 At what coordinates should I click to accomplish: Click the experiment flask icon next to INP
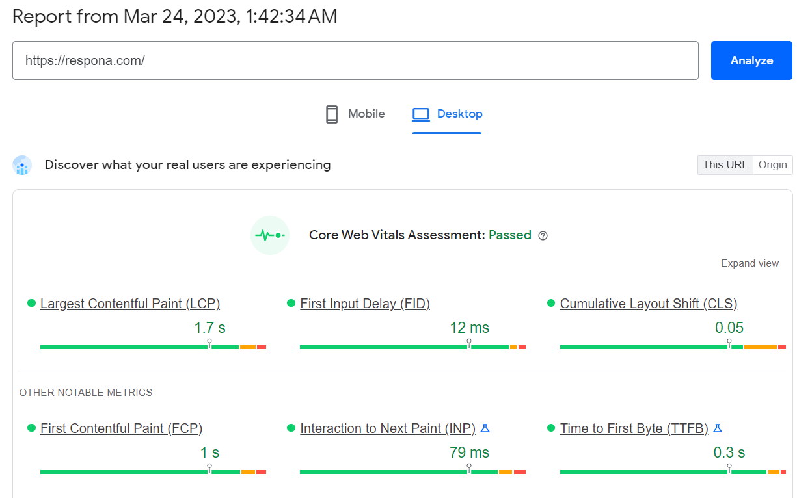pyautogui.click(x=484, y=428)
